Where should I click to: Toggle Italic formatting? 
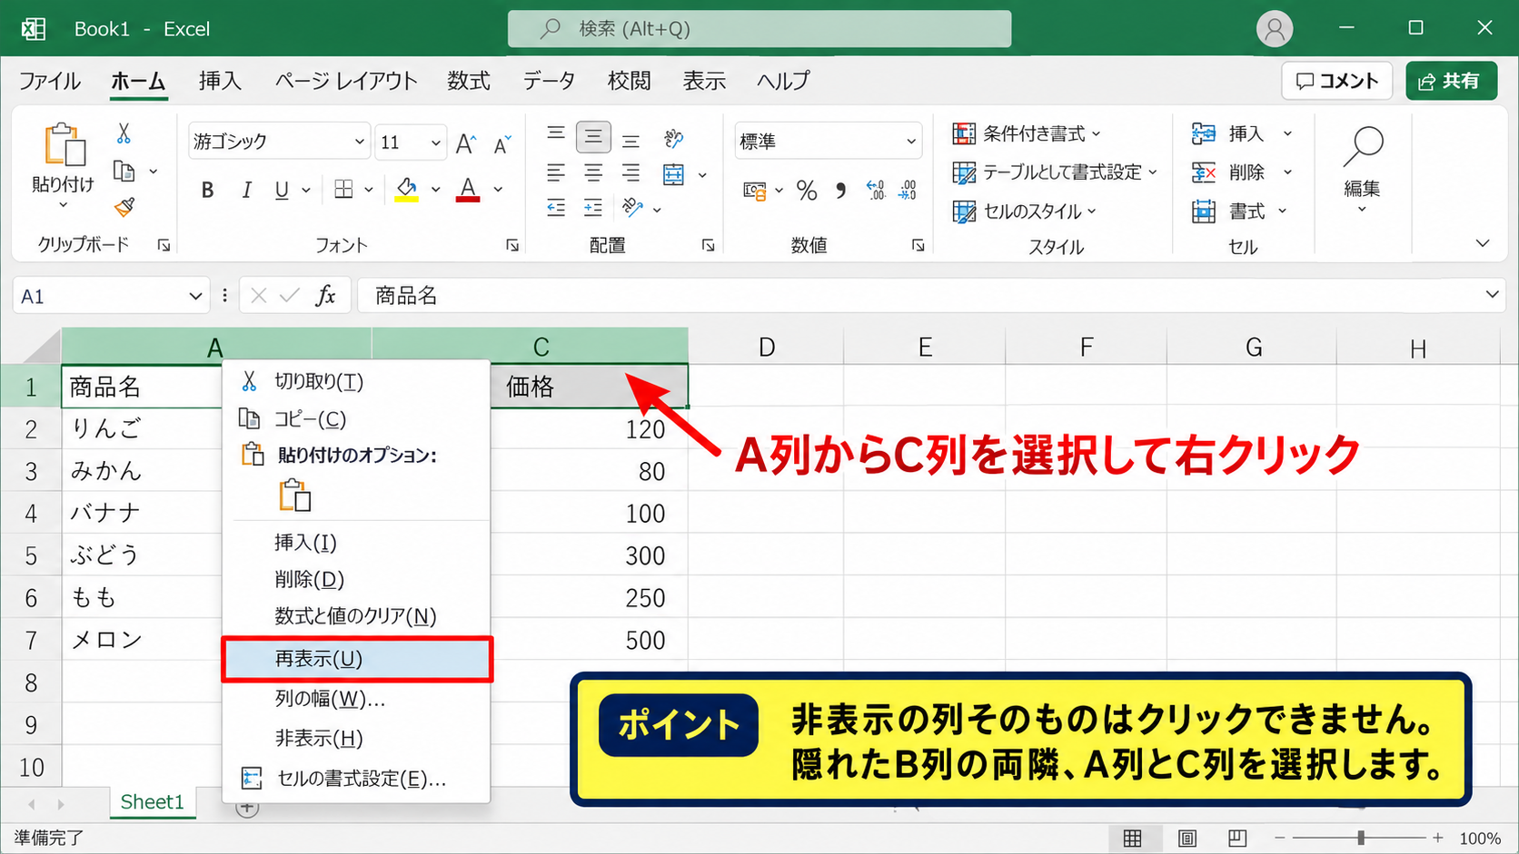[x=246, y=190]
